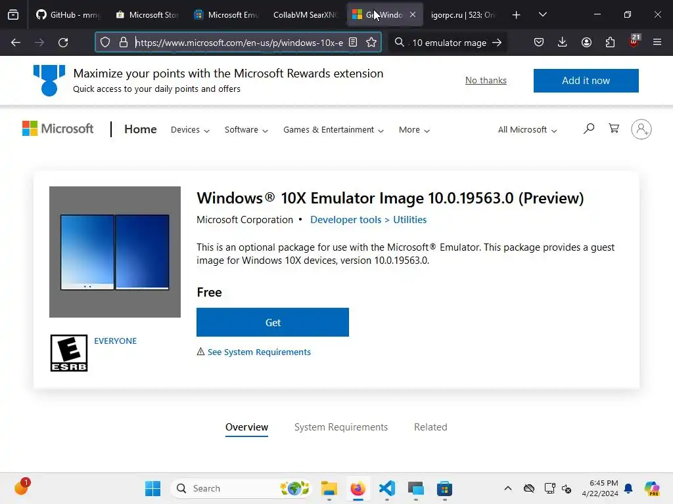Screen dimensions: 673x504
Task: Submit search with the go arrow
Action: click(497, 43)
